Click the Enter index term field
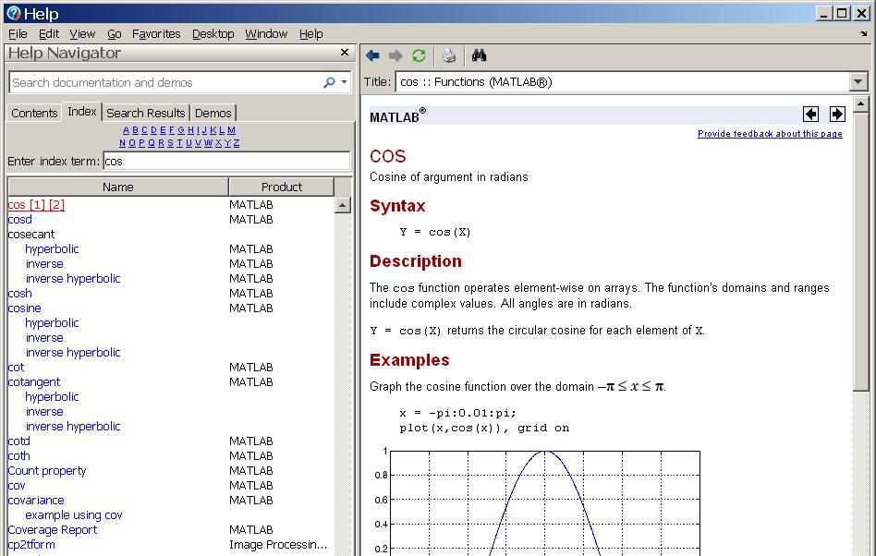876x556 pixels. point(226,162)
